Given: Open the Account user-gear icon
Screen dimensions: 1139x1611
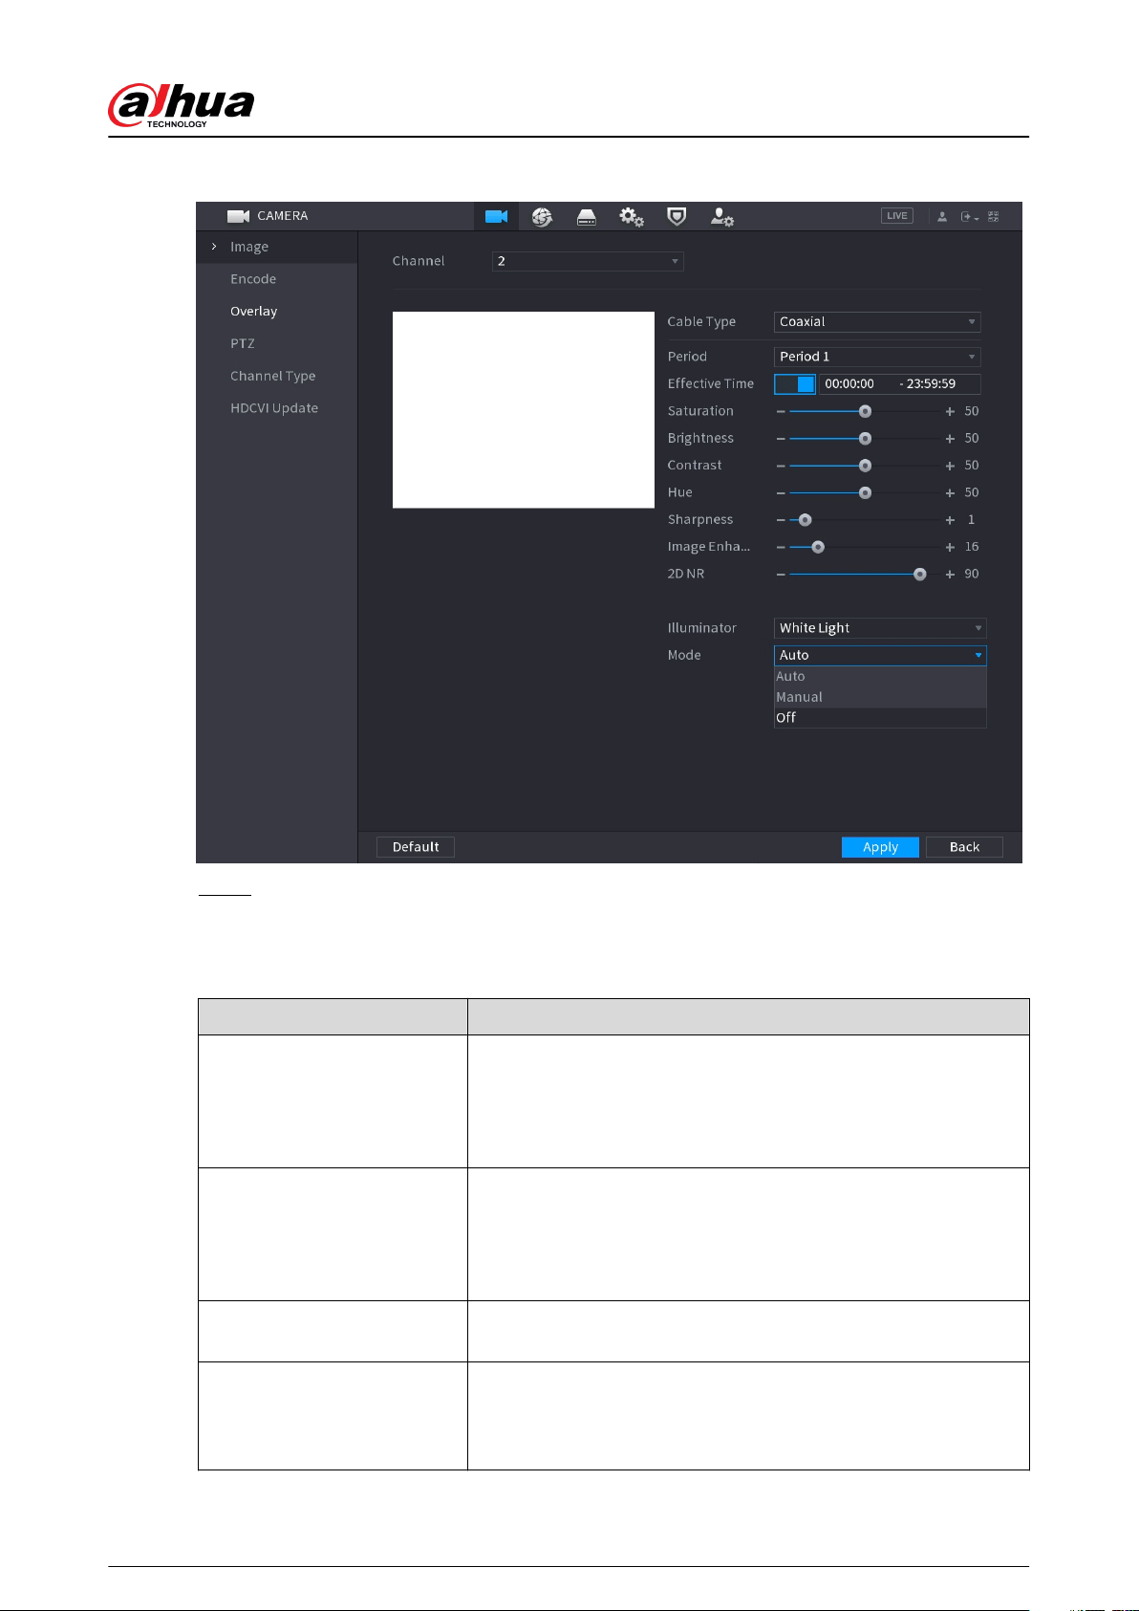Looking at the screenshot, I should pos(721,217).
